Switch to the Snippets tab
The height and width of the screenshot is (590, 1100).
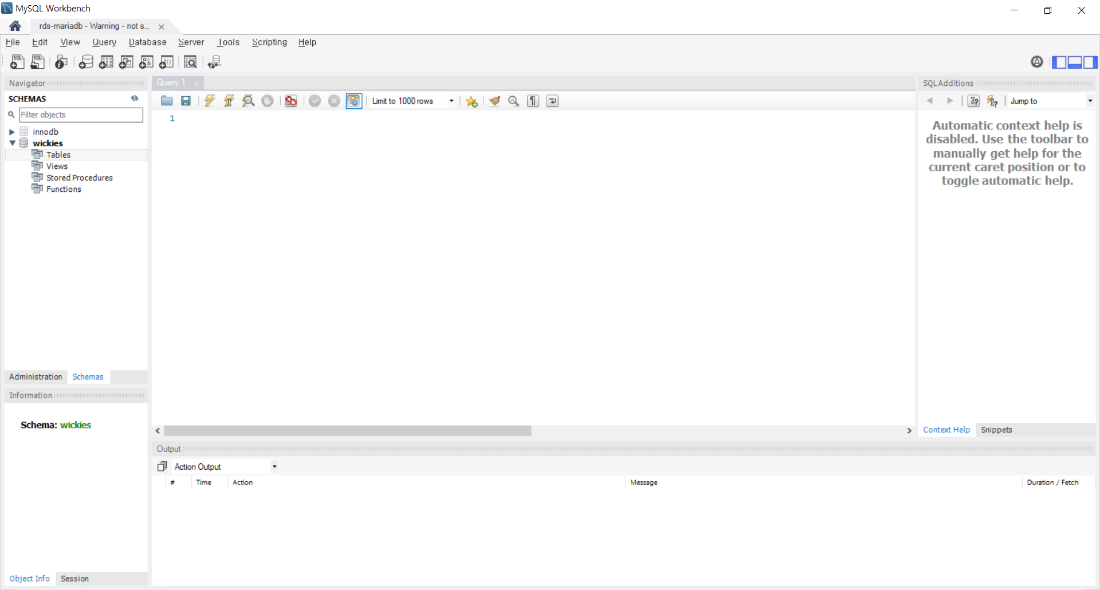click(996, 430)
